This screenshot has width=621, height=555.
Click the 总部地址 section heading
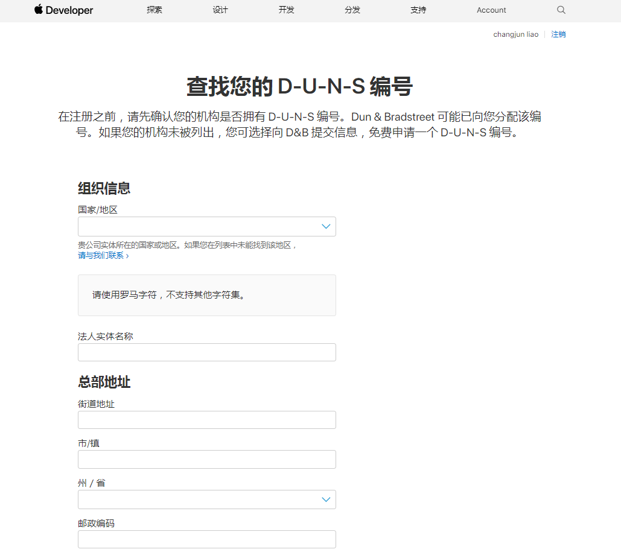[x=104, y=382]
